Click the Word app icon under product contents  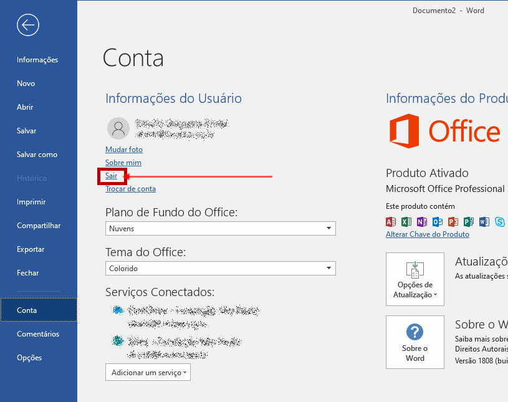tap(484, 222)
